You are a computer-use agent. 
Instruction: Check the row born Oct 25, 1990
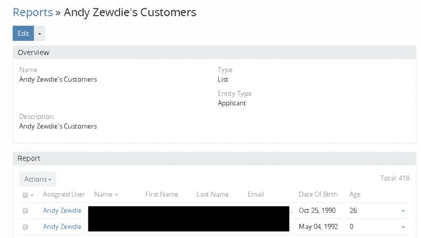(x=25, y=211)
